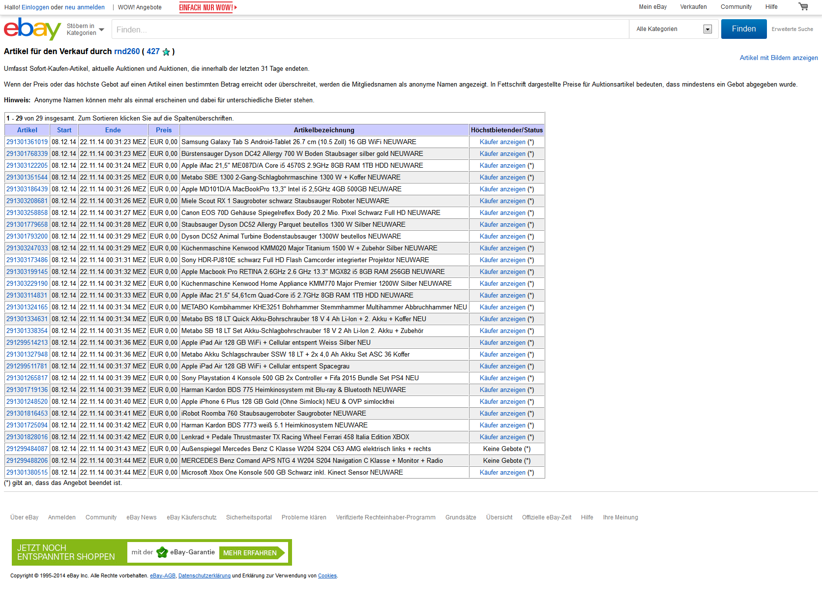Click into the Finden search field
This screenshot has width=822, height=604.
click(370, 29)
